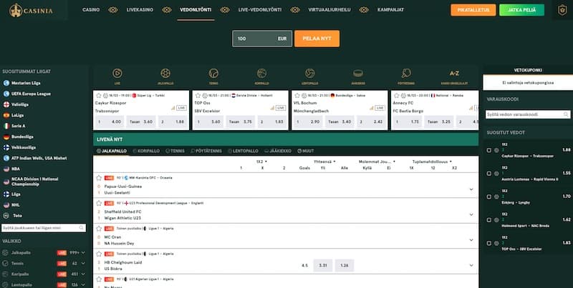
Task: Favorite the Caykur Rizespor vs Trabzonspor card star
Action: (98, 96)
